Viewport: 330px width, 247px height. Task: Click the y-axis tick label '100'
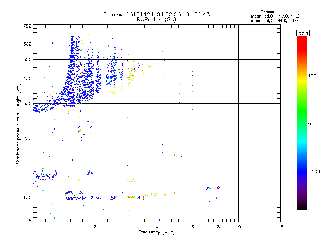(x=27, y=198)
